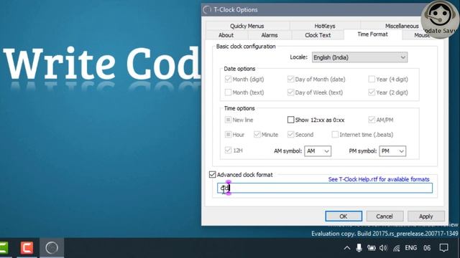The height and width of the screenshot is (258, 460).
Task: Open the battery tray icon
Action: pyautogui.click(x=371, y=248)
